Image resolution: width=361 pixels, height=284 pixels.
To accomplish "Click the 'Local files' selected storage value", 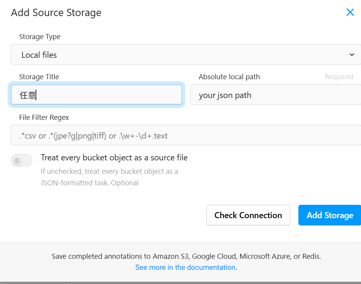I will 39,55.
